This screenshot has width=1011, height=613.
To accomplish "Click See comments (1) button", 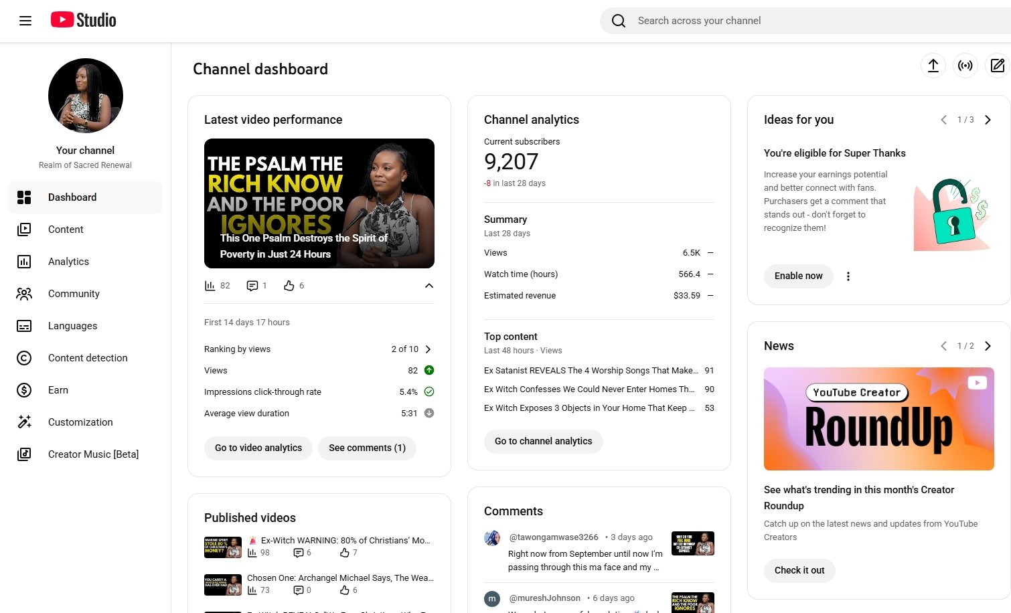I will click(367, 448).
